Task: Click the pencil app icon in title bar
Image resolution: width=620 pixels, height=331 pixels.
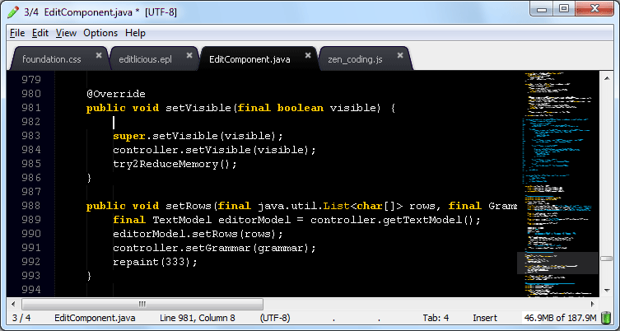Action: click(12, 11)
